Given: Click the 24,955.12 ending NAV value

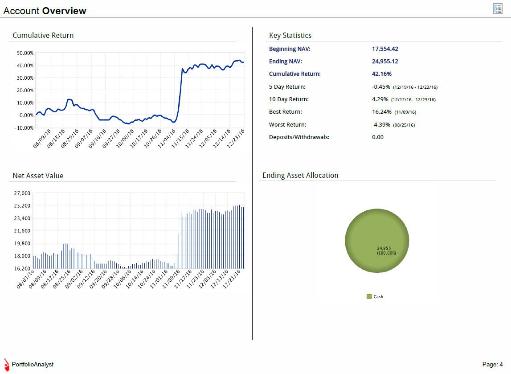Looking at the screenshot, I should point(385,62).
